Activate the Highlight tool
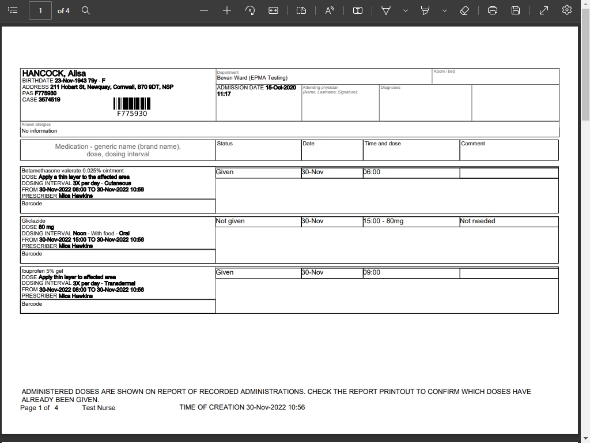Viewport: 590px width, 443px height. pyautogui.click(x=425, y=10)
